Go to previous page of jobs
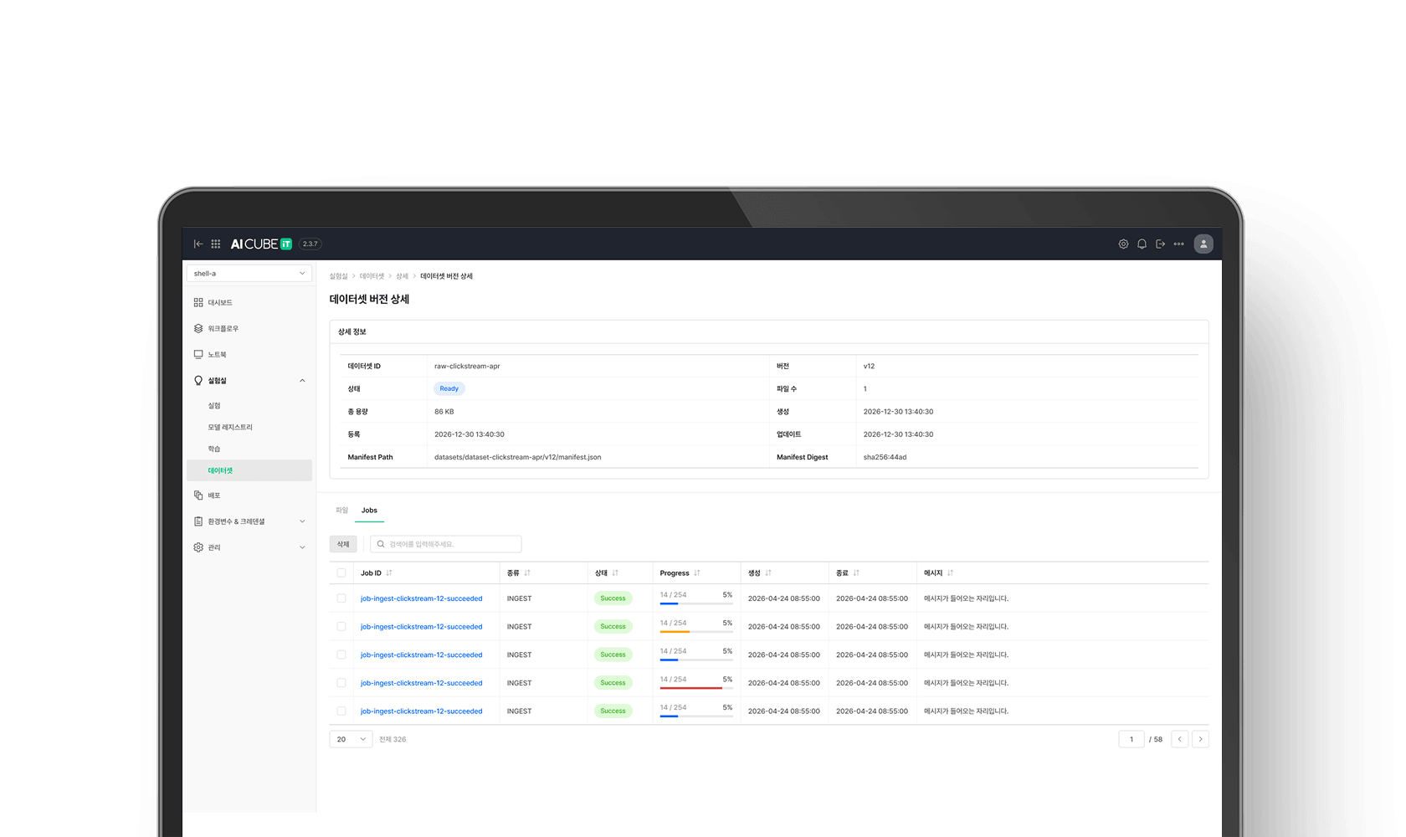 point(1180,739)
